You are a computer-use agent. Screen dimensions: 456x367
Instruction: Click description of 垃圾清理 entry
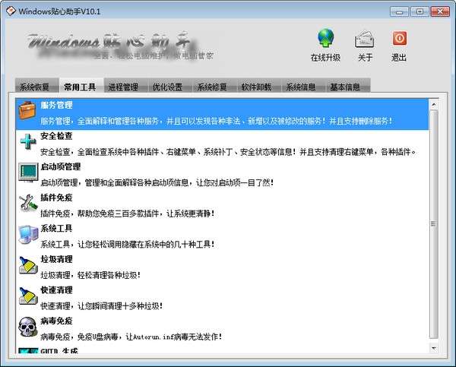tap(90, 275)
